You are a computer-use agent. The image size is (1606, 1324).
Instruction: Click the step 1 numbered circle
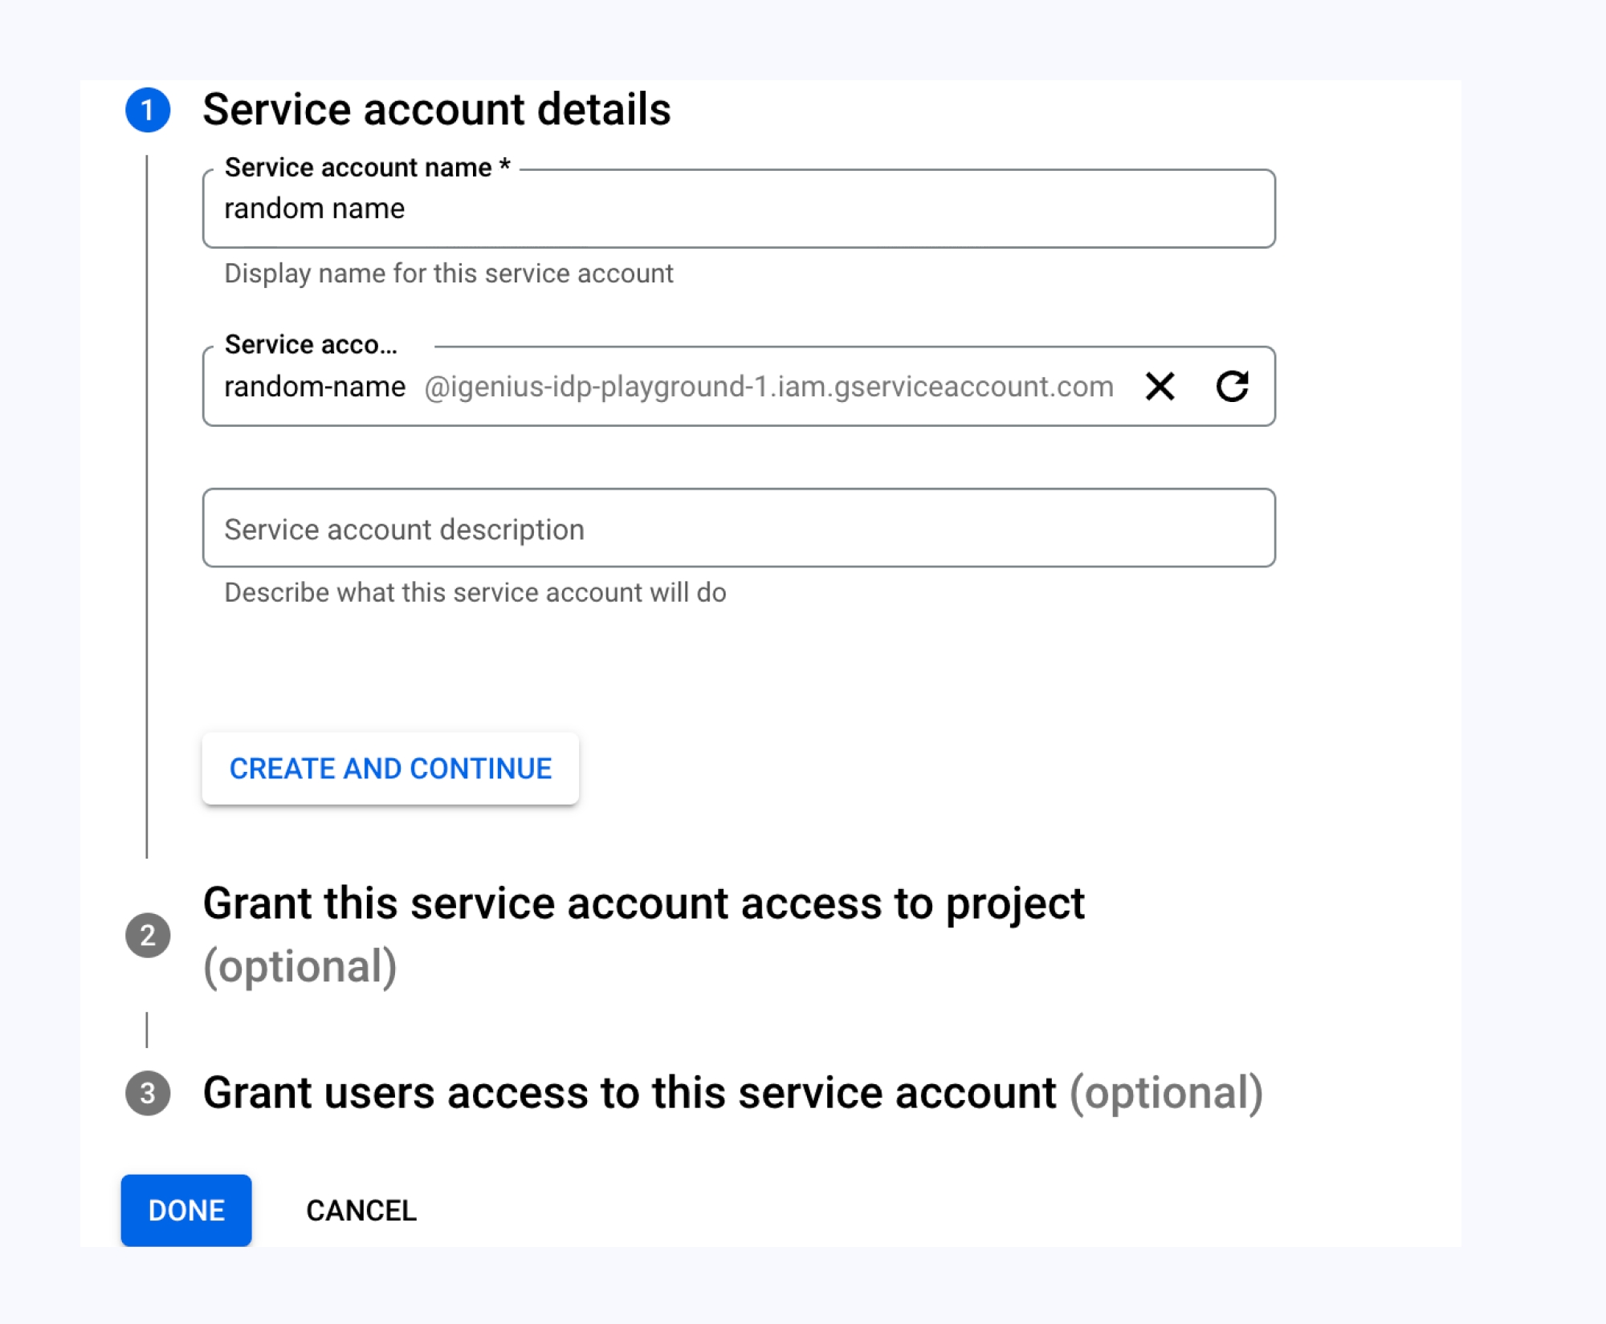point(148,110)
